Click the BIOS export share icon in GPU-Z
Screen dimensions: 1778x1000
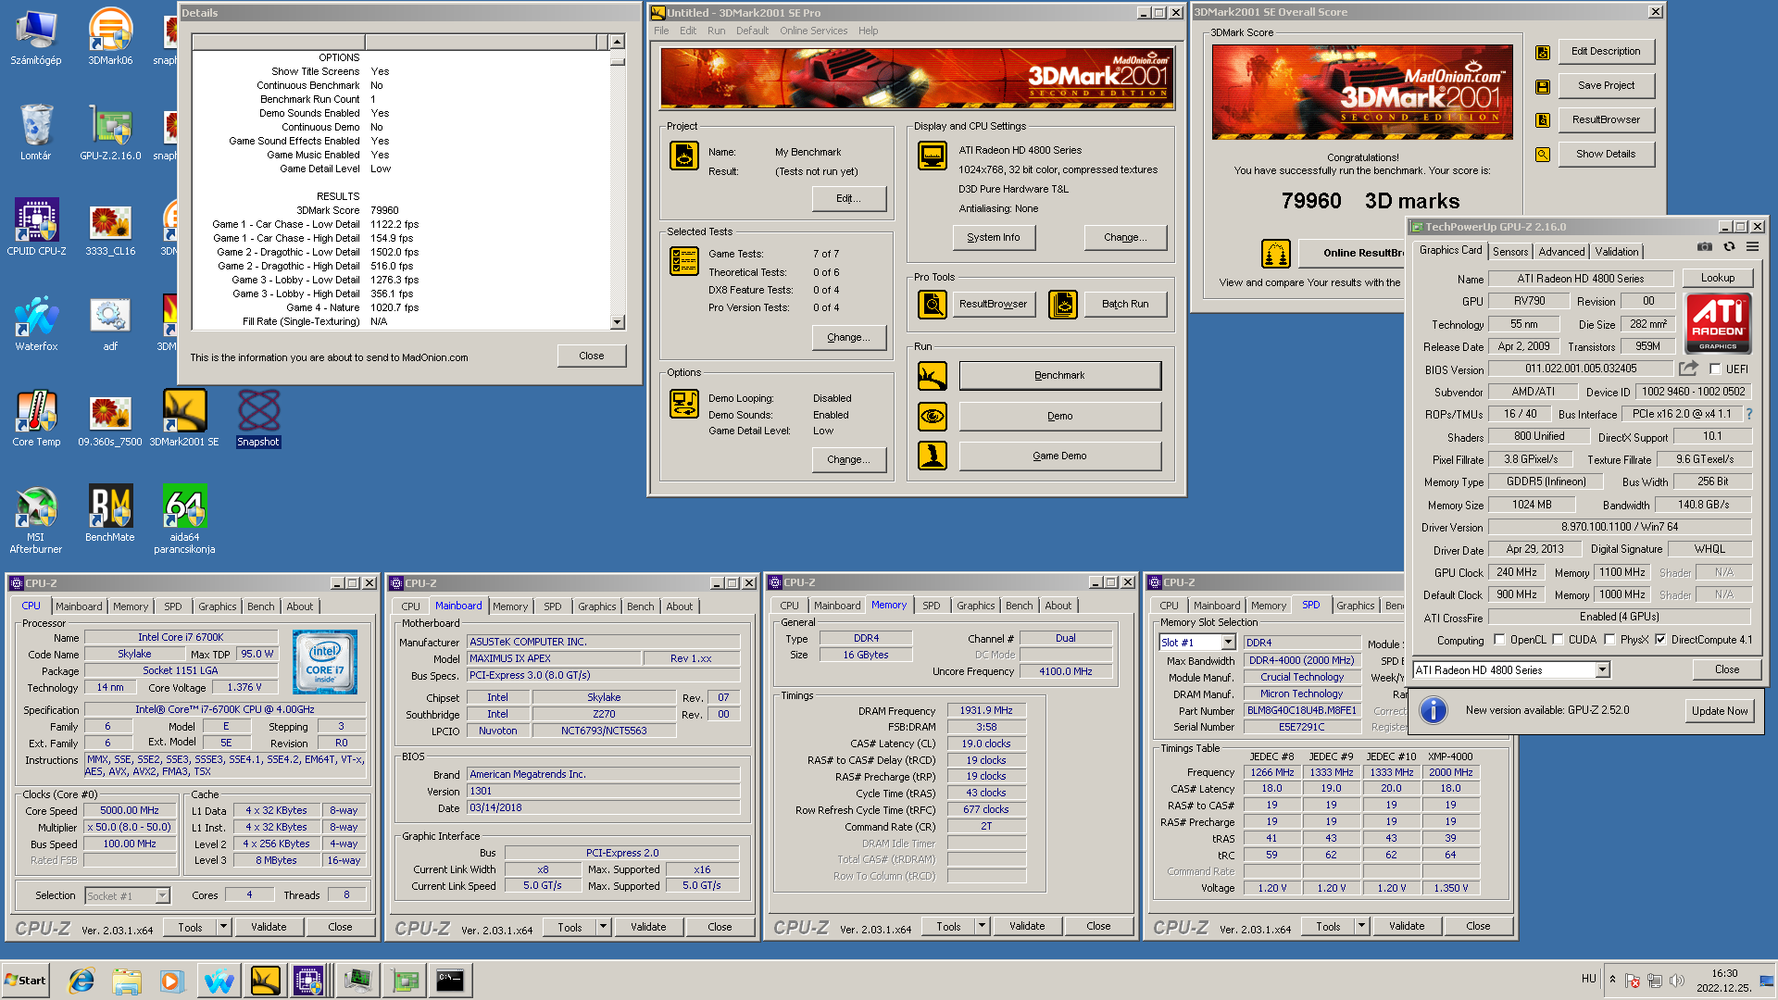1688,369
